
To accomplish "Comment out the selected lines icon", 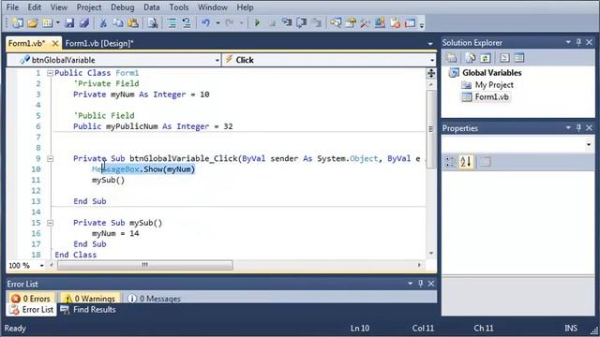I will tap(172, 22).
